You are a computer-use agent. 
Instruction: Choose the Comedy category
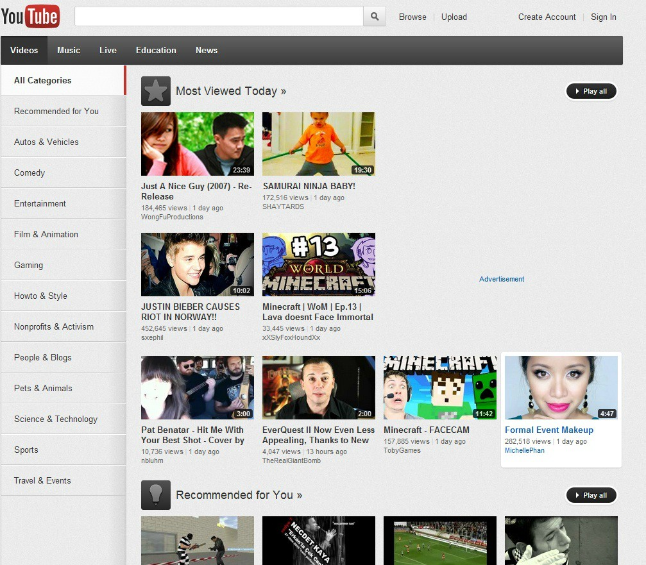click(30, 173)
